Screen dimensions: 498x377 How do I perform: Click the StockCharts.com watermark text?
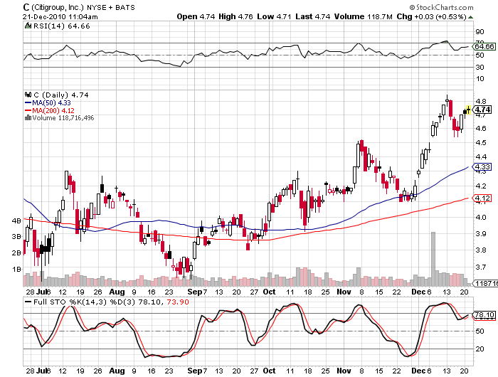point(441,7)
